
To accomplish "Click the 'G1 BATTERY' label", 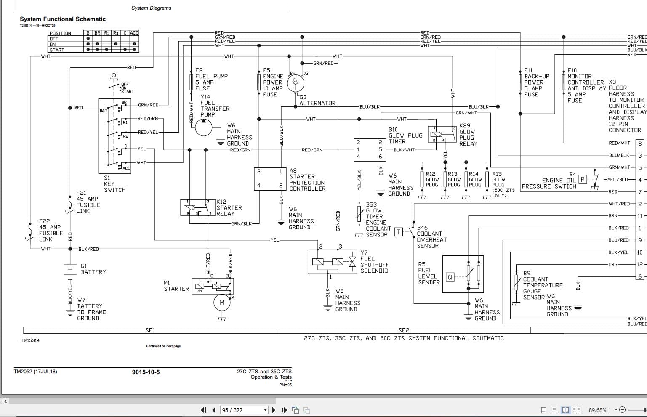I will (93, 269).
